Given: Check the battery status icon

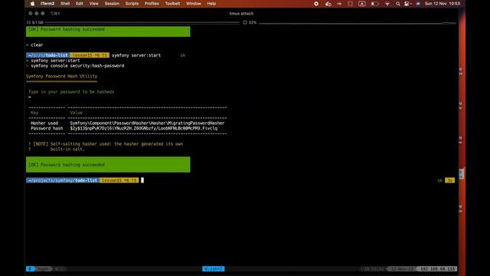Looking at the screenshot, I should tap(374, 4).
